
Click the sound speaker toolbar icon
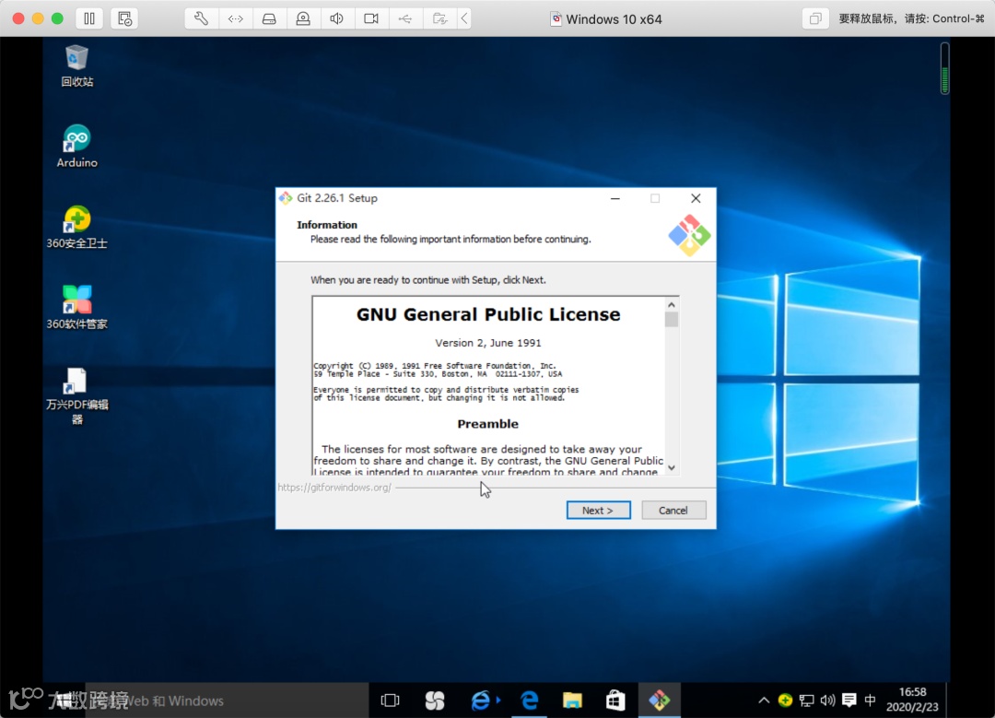pos(337,18)
